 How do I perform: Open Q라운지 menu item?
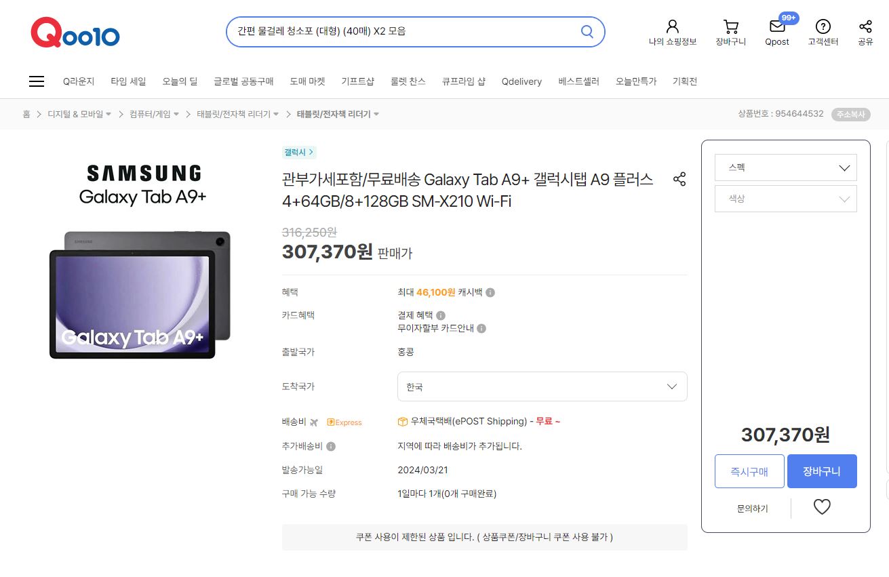click(x=79, y=81)
